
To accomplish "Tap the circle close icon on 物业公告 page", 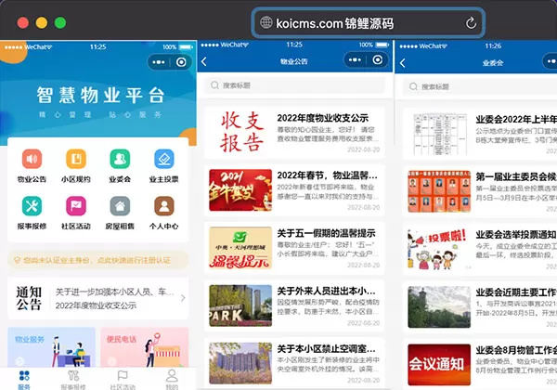I will [x=378, y=59].
